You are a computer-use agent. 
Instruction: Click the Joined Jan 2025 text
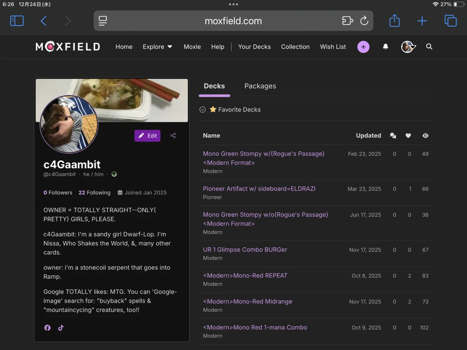tap(146, 192)
